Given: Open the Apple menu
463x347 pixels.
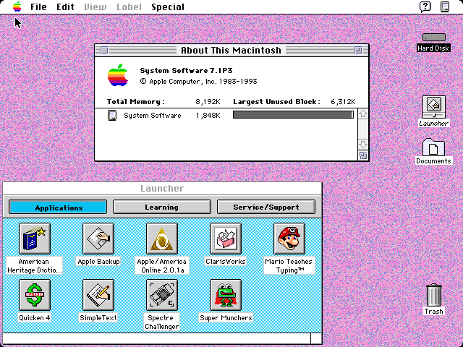Looking at the screenshot, I should point(16,7).
